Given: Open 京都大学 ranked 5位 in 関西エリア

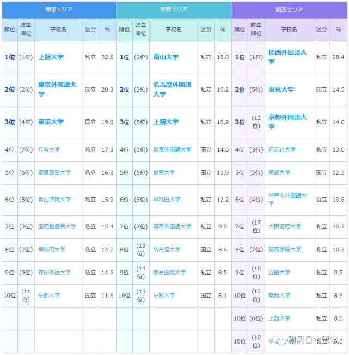Looking at the screenshot, I should [279, 172].
